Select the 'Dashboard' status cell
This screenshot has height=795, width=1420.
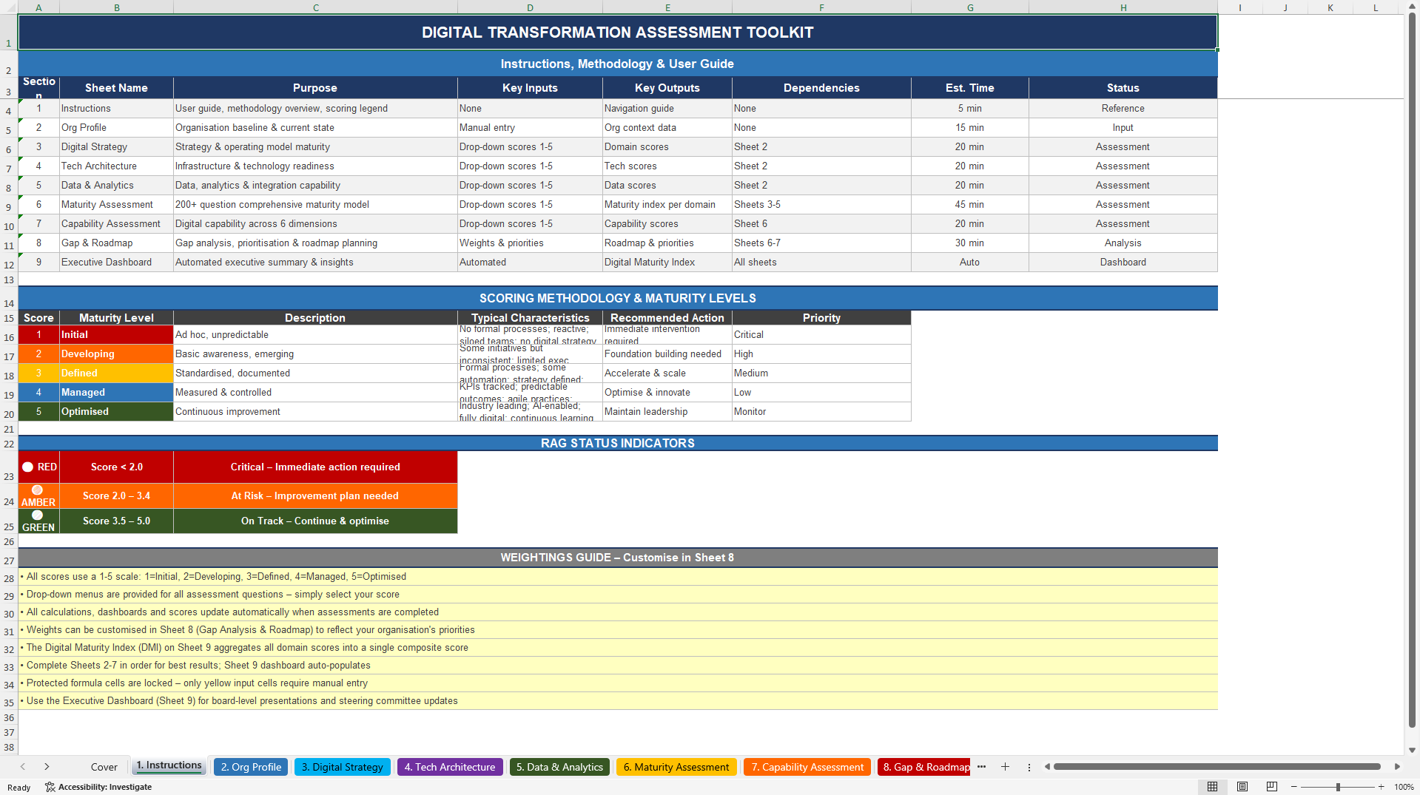(1123, 262)
